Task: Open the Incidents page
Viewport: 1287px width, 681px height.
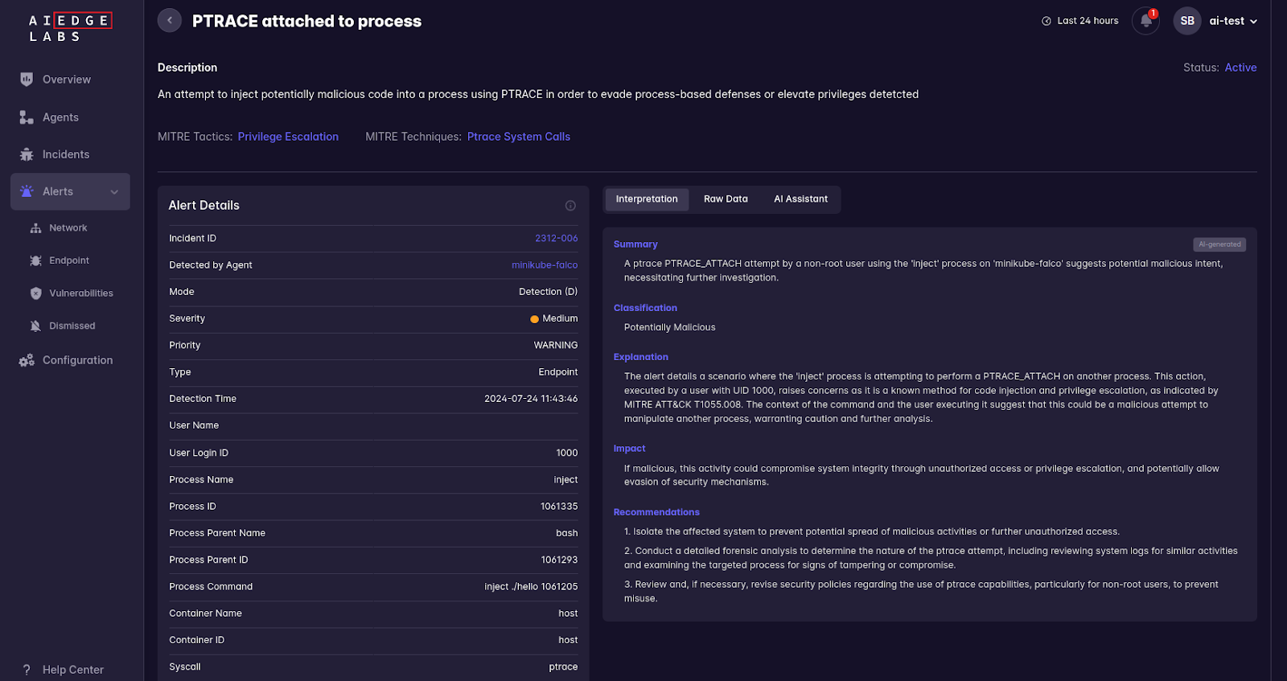Action: pyautogui.click(x=66, y=154)
